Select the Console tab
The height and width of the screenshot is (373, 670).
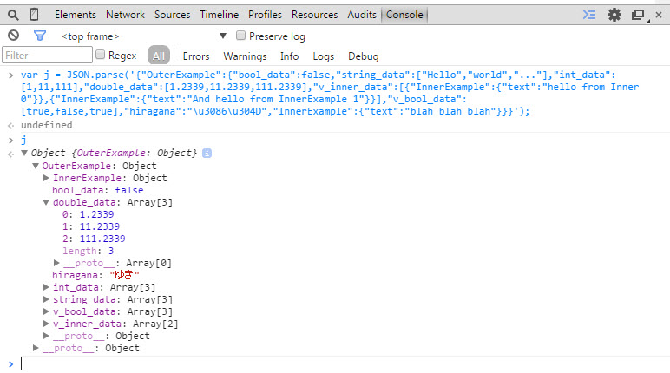click(x=404, y=15)
